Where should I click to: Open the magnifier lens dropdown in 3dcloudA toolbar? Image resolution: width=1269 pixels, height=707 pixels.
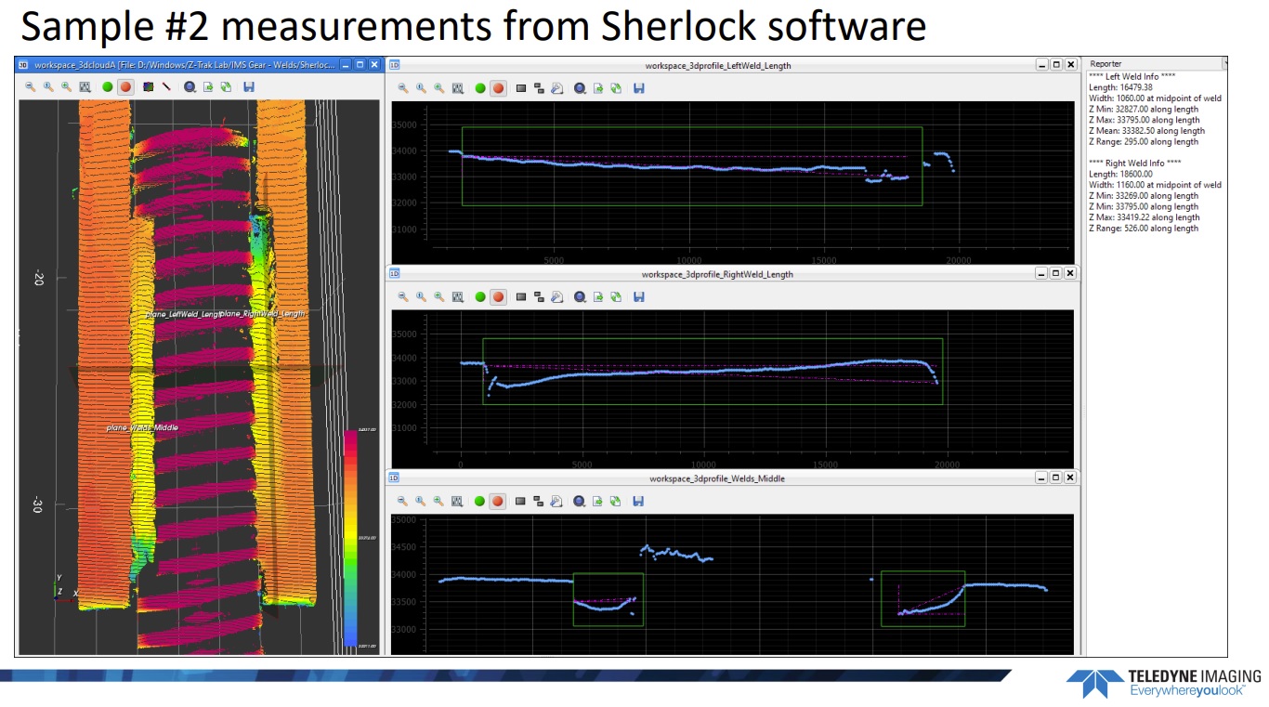point(190,86)
